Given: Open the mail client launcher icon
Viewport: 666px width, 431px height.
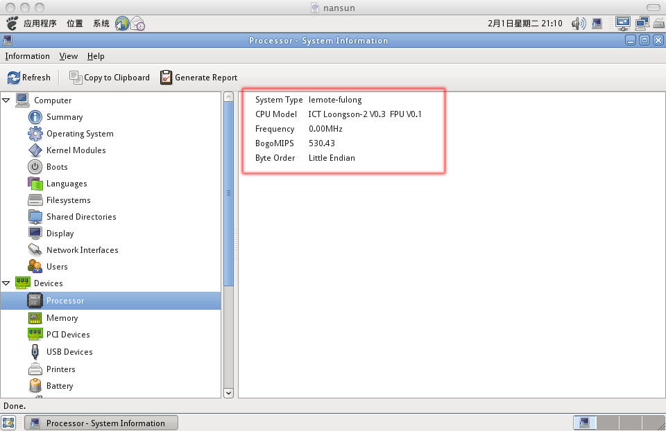Looking at the screenshot, I should pyautogui.click(x=137, y=24).
